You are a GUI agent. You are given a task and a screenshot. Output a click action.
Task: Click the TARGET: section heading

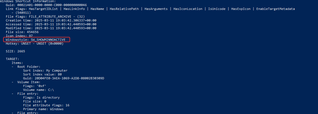(12, 59)
